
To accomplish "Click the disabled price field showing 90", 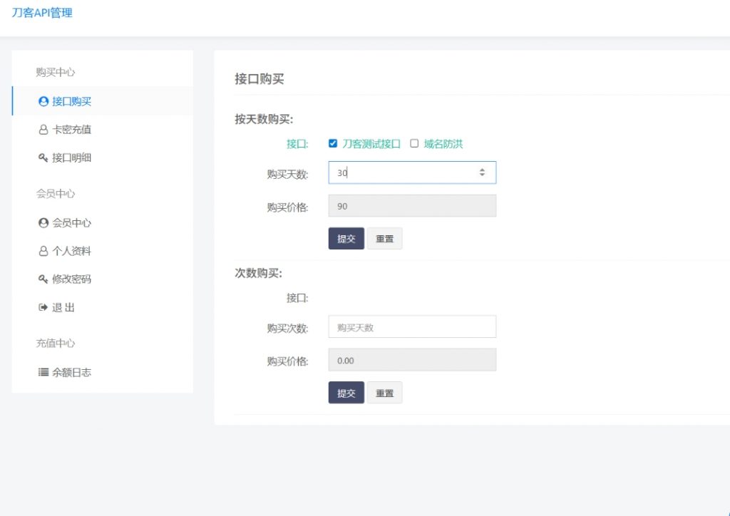I will click(x=412, y=206).
